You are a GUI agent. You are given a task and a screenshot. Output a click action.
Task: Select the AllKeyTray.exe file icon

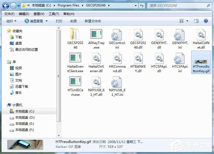[x=96, y=34]
